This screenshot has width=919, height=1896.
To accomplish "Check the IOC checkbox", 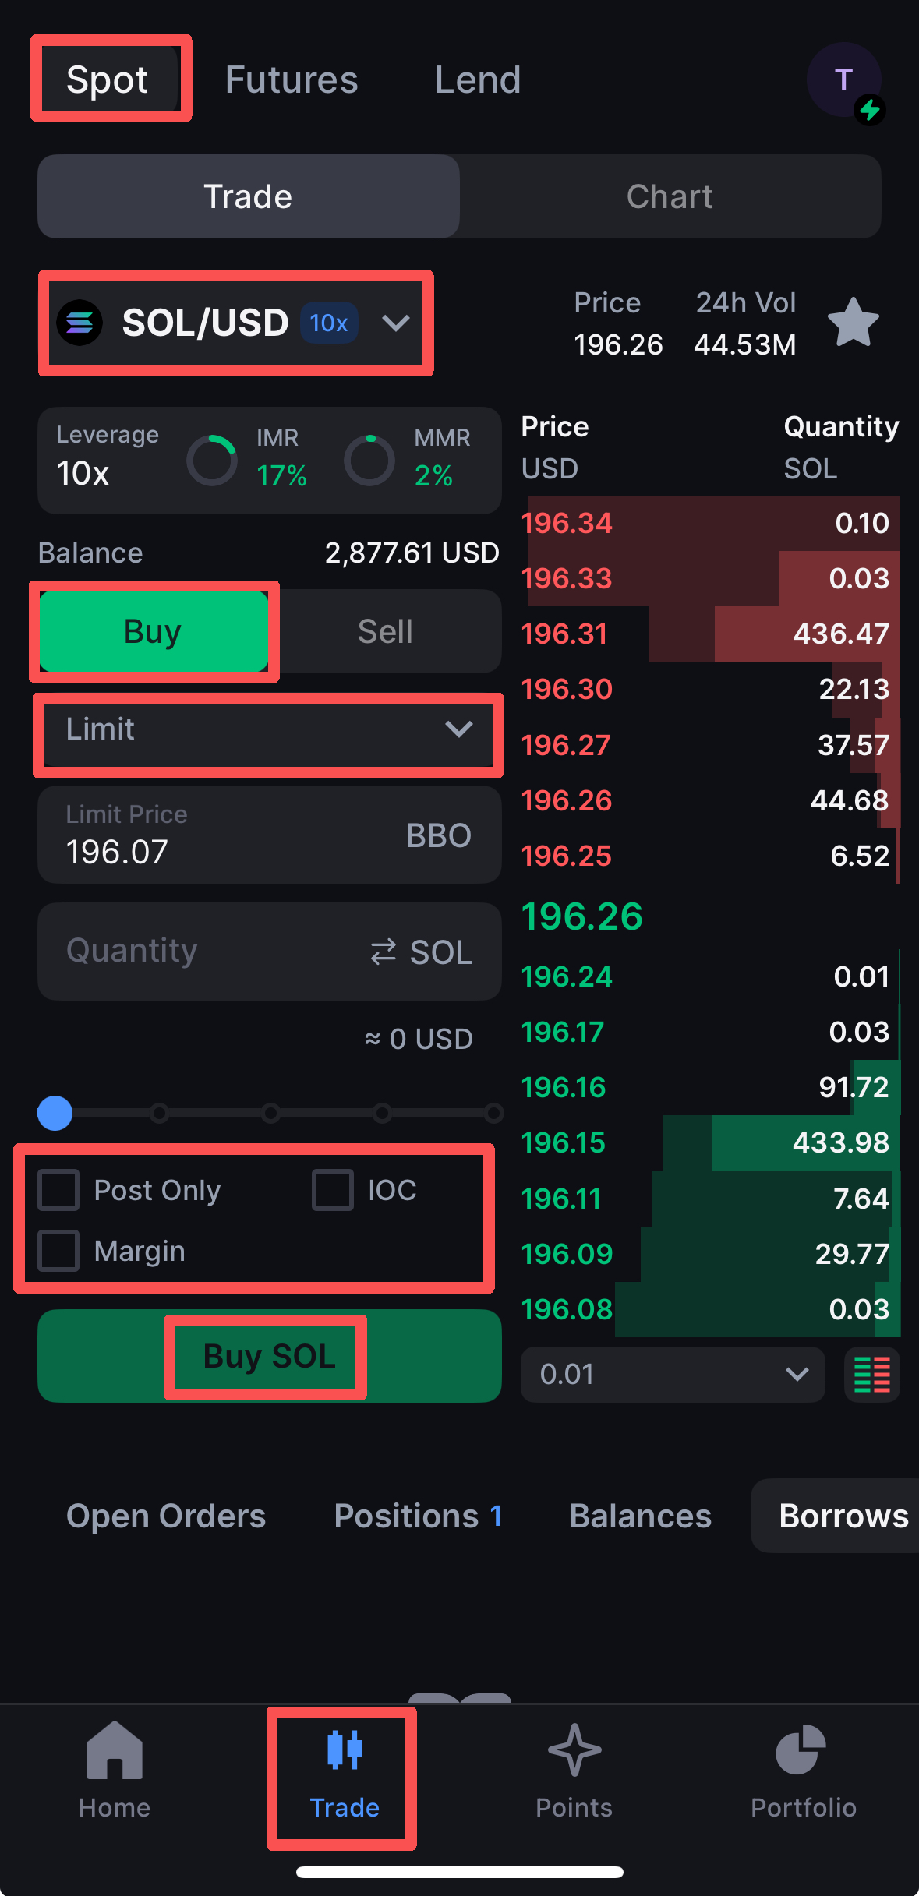I will pyautogui.click(x=333, y=1190).
